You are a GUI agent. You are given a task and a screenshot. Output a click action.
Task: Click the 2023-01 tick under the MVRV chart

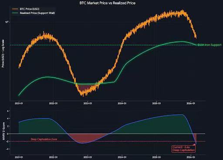click(x=88, y=157)
